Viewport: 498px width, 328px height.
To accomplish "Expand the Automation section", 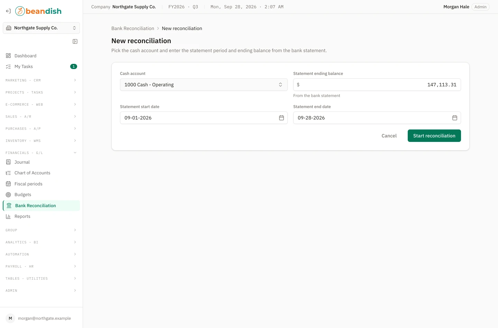I will 41,254.
